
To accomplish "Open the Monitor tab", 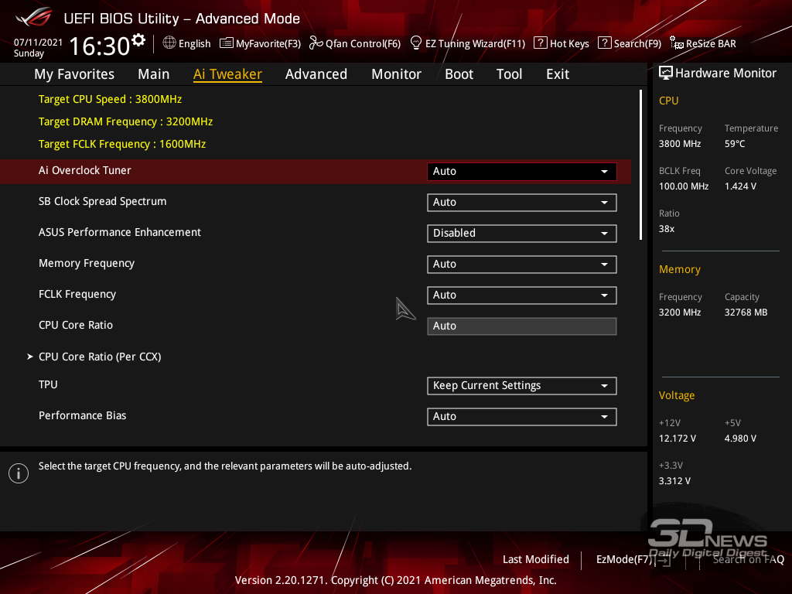I will click(397, 74).
